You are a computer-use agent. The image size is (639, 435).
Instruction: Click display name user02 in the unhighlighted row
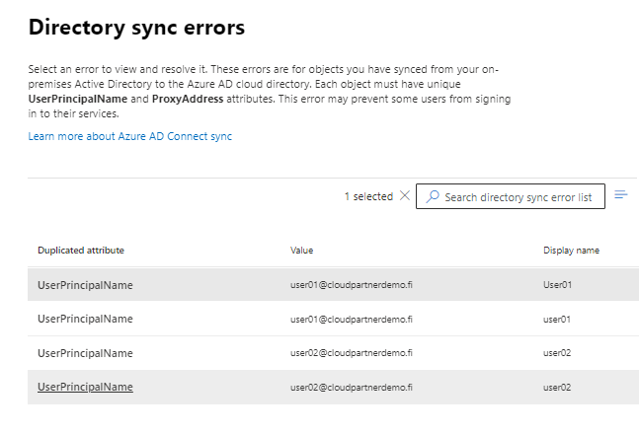558,352
